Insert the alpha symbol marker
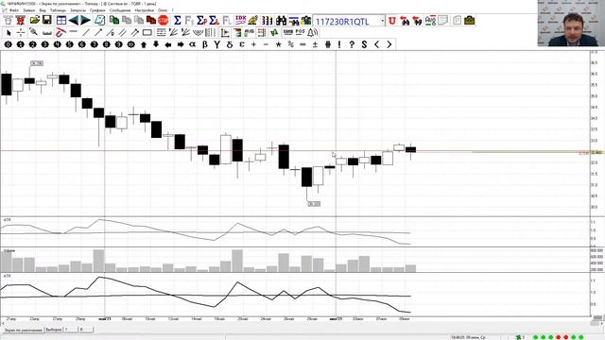605x340 pixels. (193, 44)
